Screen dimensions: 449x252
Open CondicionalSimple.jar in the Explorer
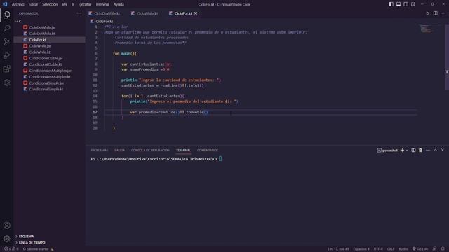click(x=46, y=83)
